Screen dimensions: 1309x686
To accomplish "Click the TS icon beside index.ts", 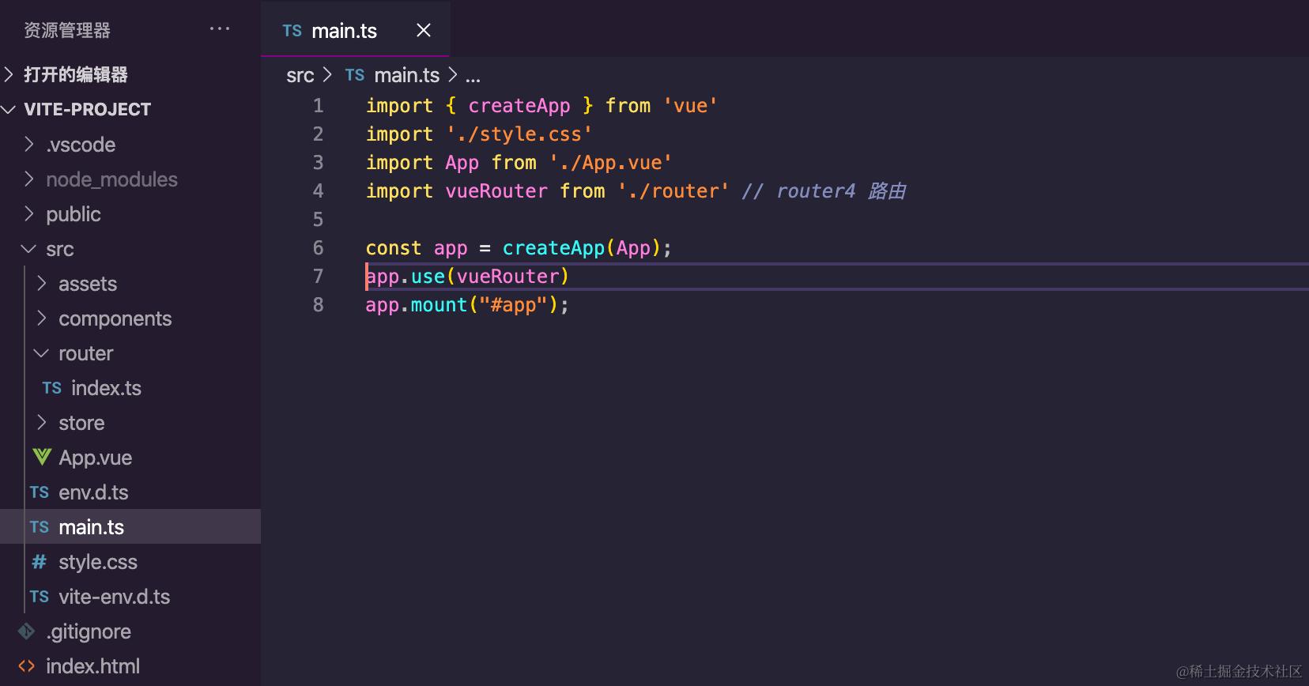I will pyautogui.click(x=52, y=388).
